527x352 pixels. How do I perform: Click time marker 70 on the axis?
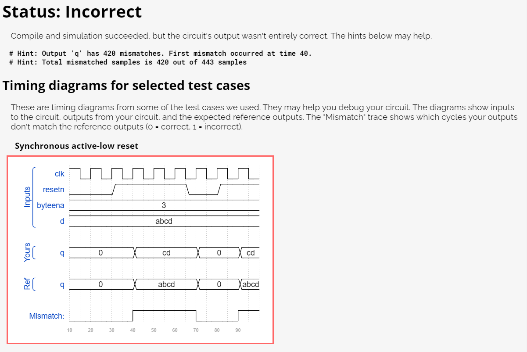tap(196, 330)
